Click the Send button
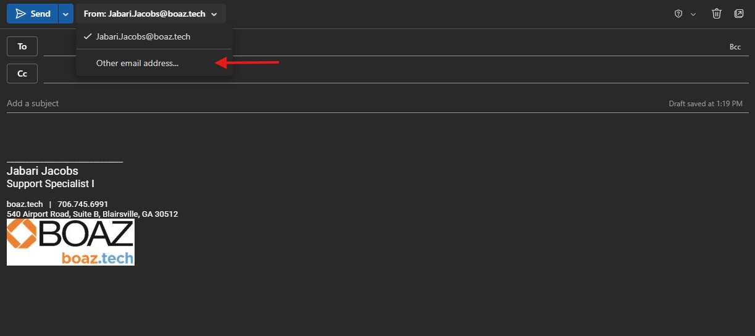The width and height of the screenshot is (755, 336). (33, 14)
